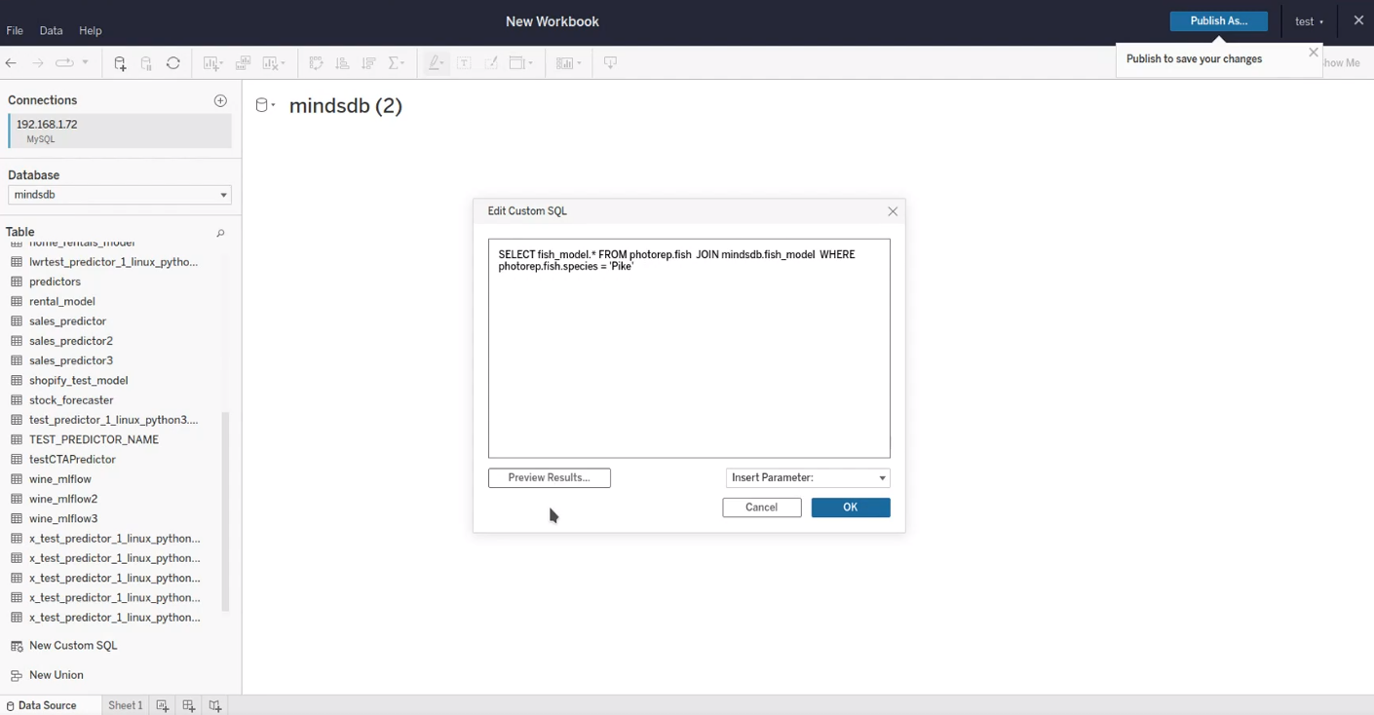Add a new connection with plus icon
Image resolution: width=1374 pixels, height=715 pixels.
pyautogui.click(x=220, y=100)
